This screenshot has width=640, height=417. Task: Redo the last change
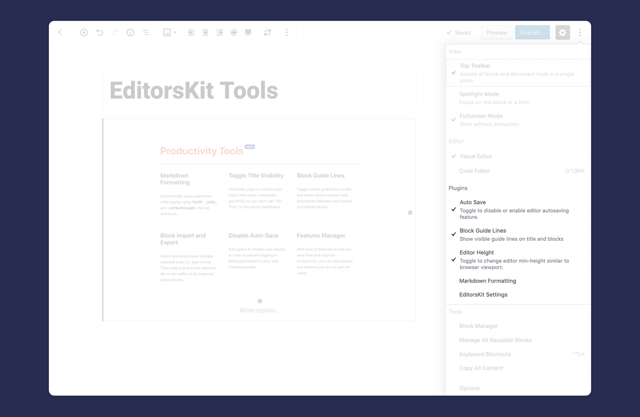[115, 32]
